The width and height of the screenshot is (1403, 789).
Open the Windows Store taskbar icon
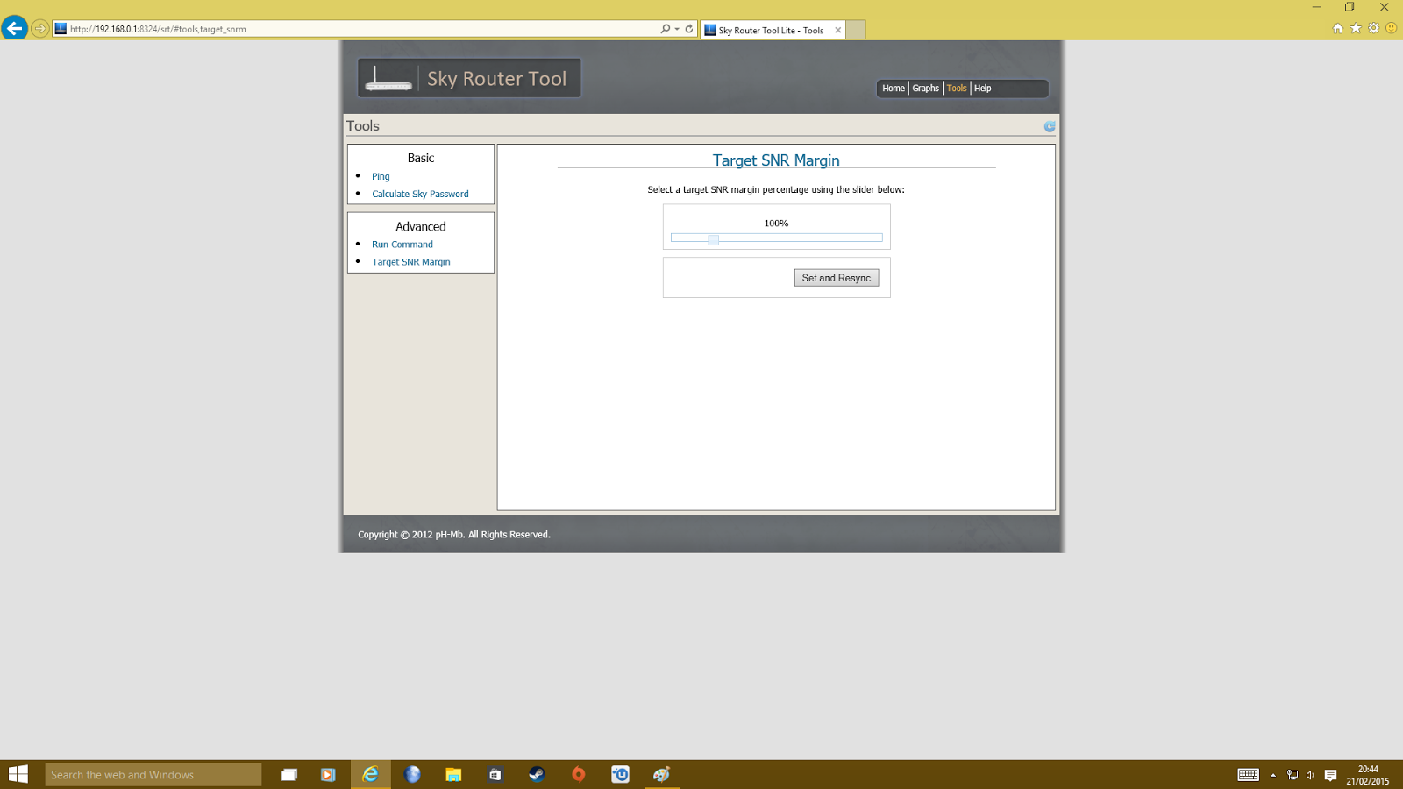coord(495,775)
